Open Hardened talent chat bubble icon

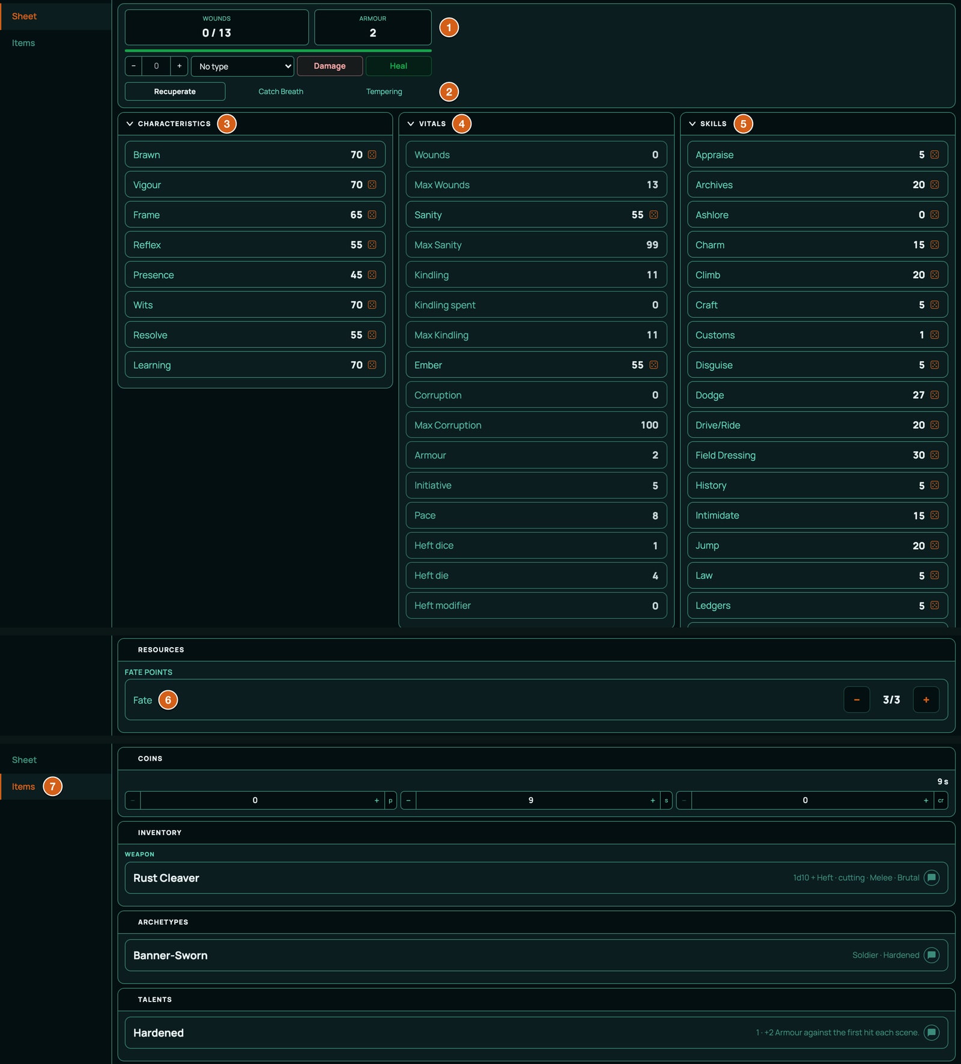coord(932,1033)
